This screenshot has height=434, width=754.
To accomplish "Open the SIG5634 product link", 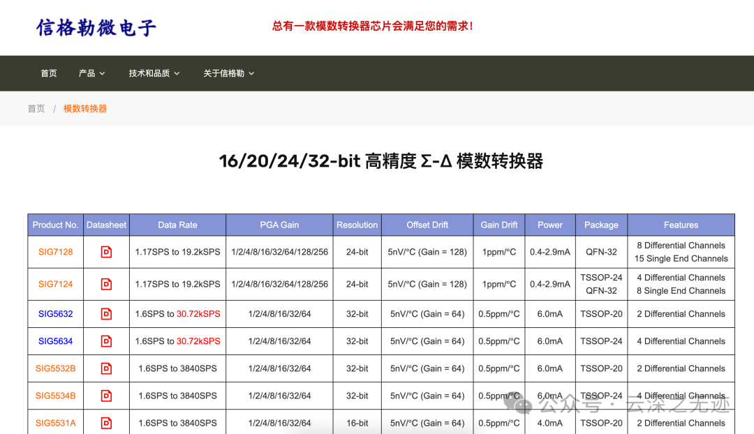I will click(x=56, y=341).
